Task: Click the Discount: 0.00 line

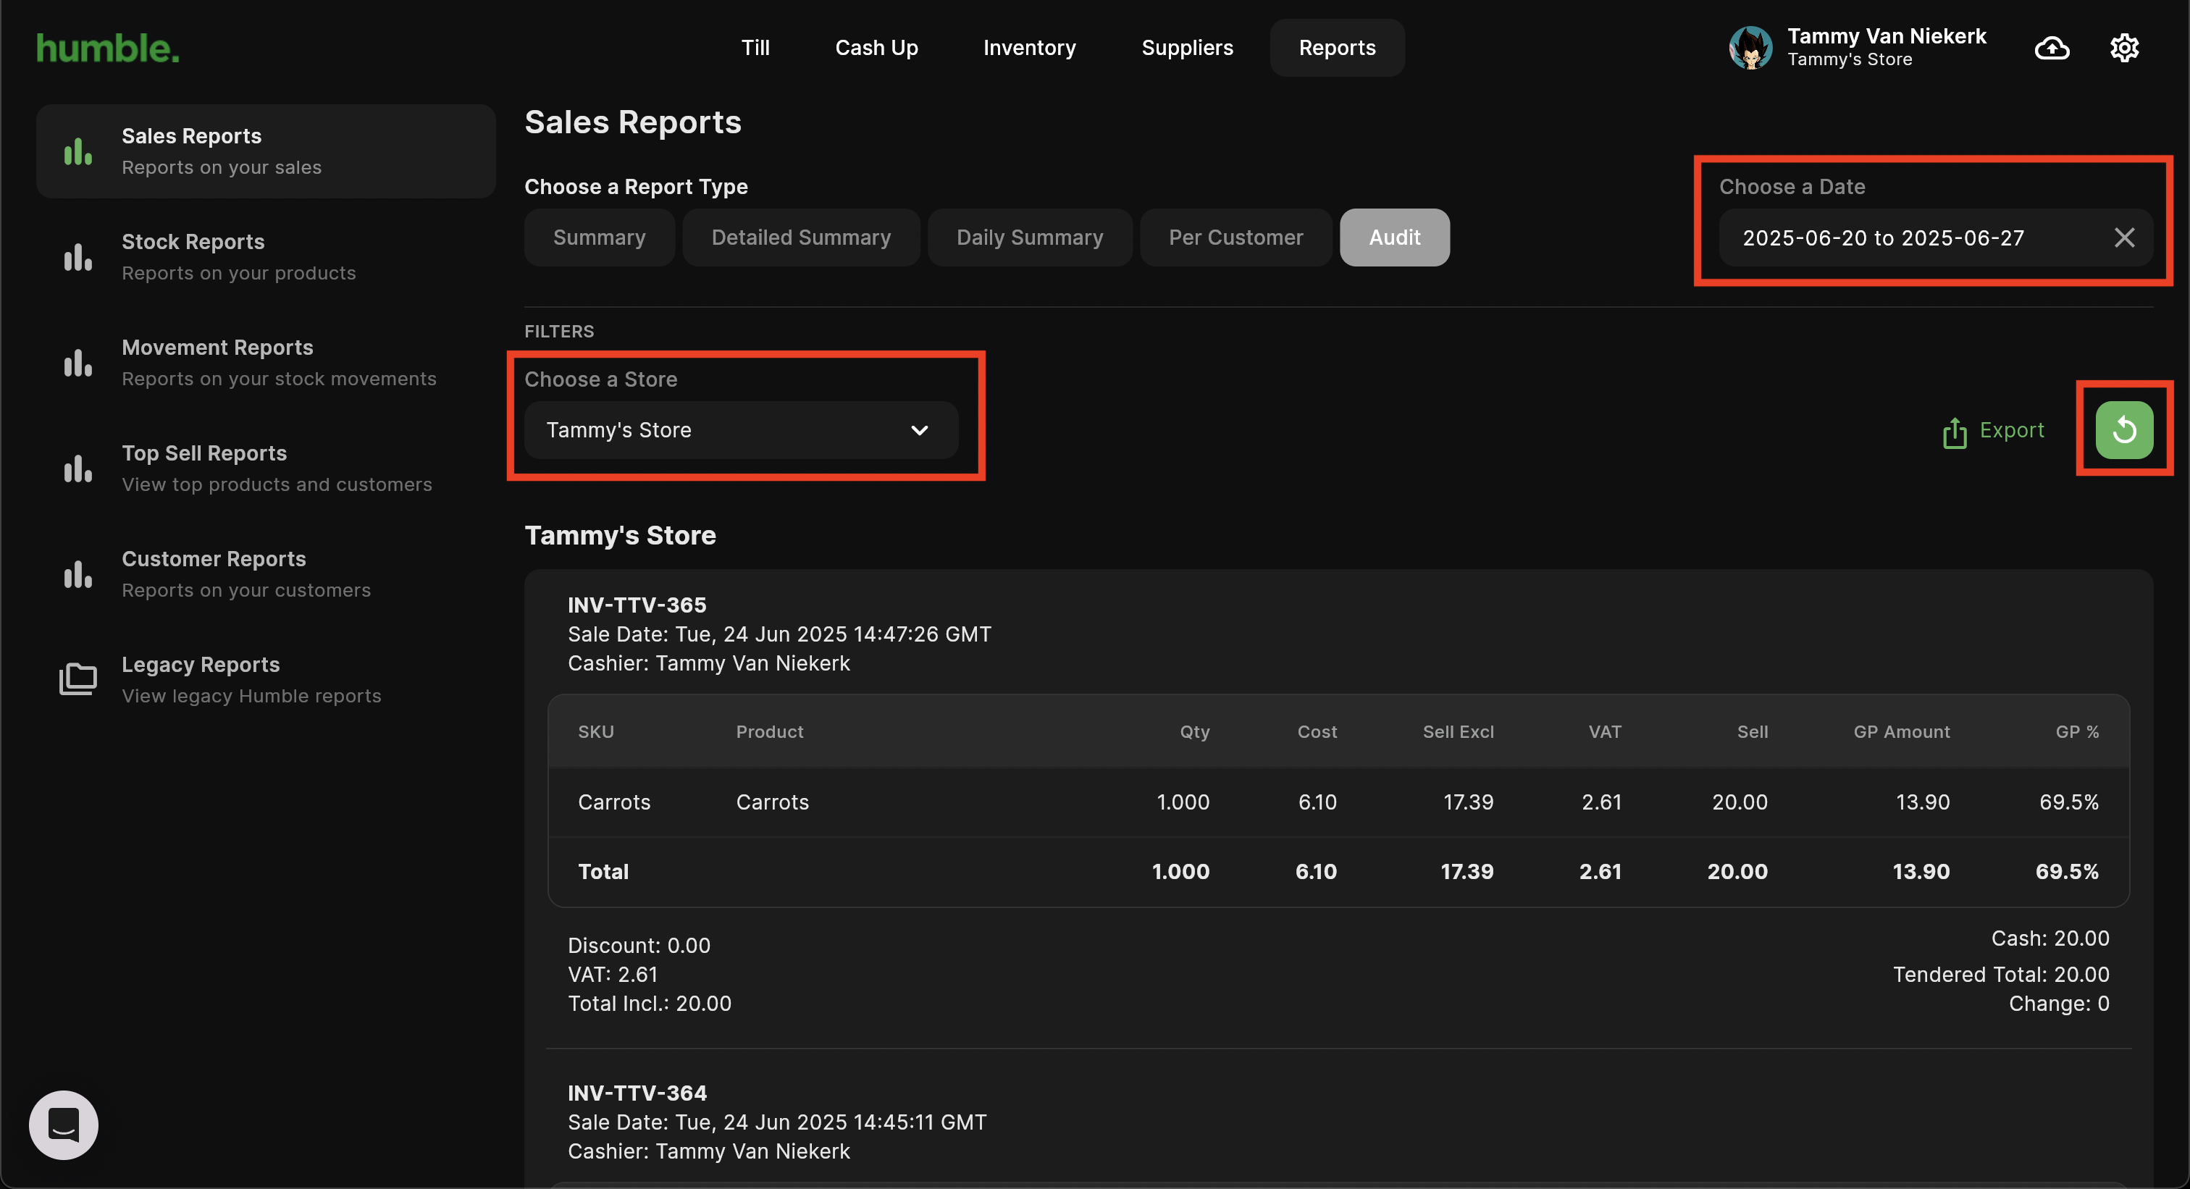Action: [x=639, y=946]
